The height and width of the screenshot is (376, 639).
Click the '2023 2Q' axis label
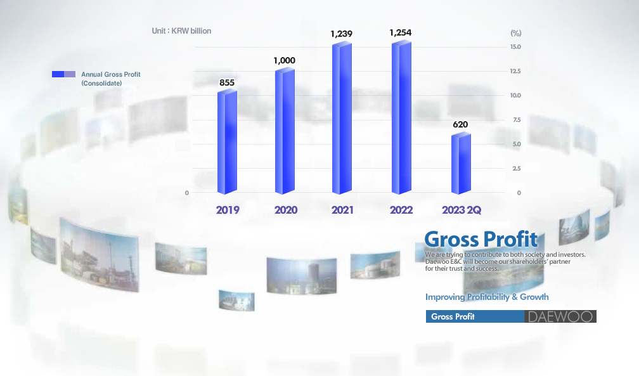(x=461, y=210)
